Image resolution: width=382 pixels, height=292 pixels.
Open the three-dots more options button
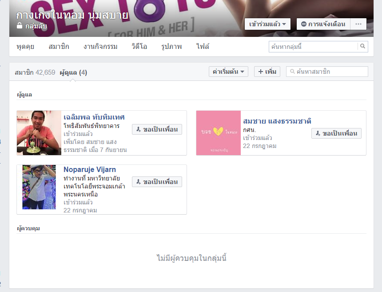click(x=358, y=24)
